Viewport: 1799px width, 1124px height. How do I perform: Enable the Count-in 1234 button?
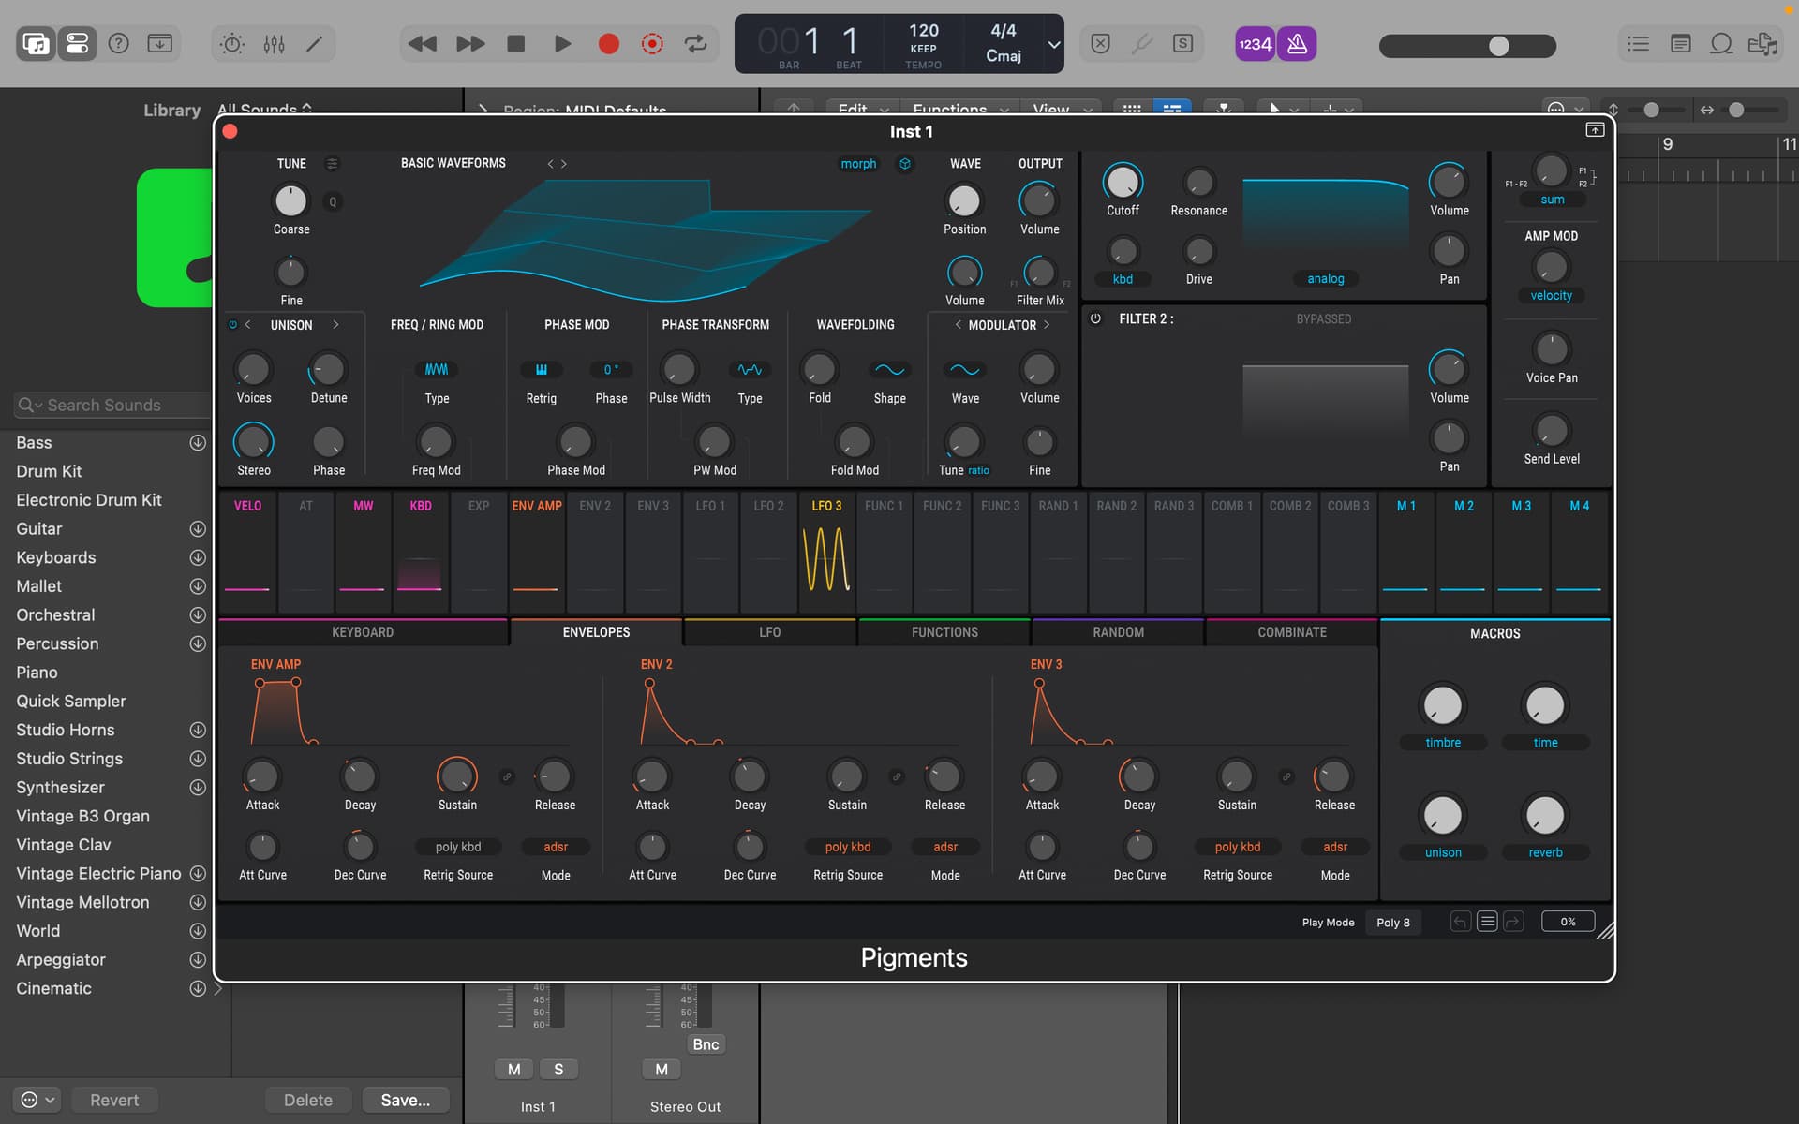pos(1256,44)
